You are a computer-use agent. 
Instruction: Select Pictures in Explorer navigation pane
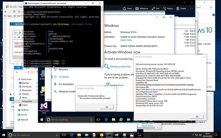pos(24,94)
